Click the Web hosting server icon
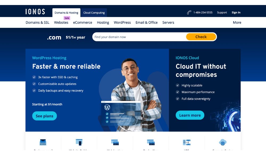Screen dimensions: 266x167 (x=115, y=142)
